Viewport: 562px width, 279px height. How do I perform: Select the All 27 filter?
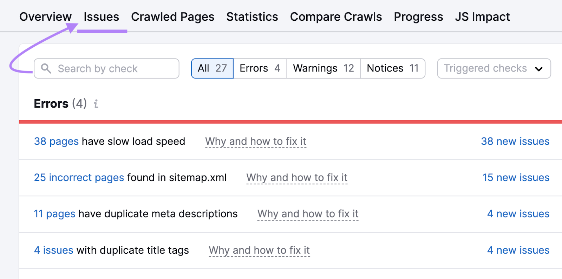(x=212, y=68)
